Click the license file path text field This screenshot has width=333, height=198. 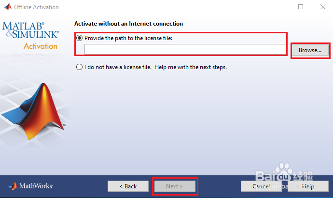point(185,49)
